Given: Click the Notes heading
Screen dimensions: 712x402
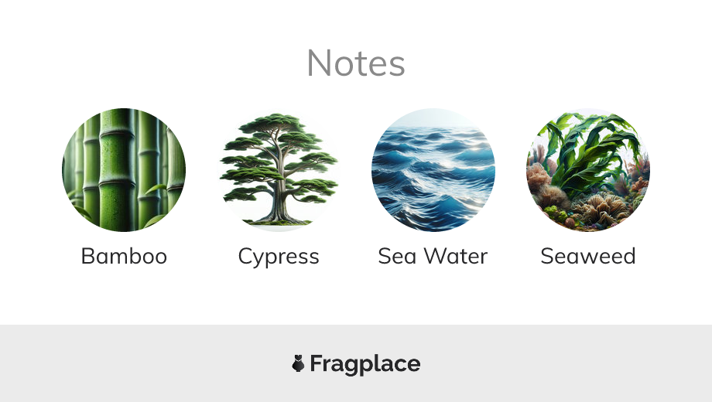Looking at the screenshot, I should [356, 63].
